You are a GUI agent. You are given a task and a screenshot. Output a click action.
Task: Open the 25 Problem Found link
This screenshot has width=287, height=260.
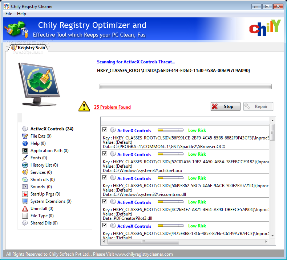[112, 107]
